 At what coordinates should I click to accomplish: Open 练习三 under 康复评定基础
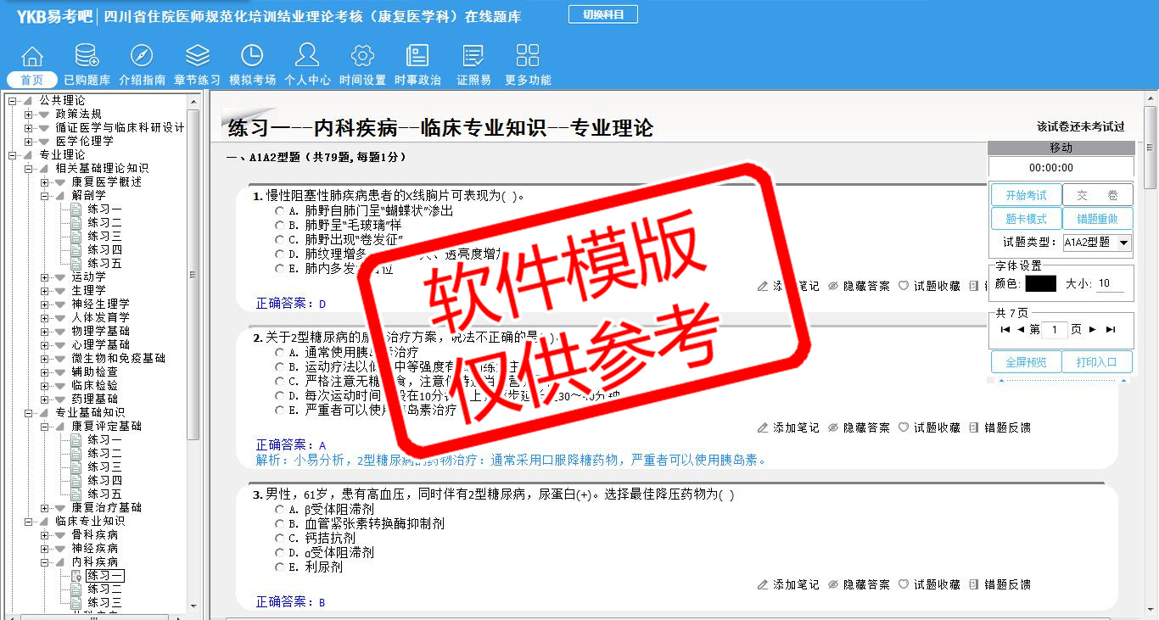[104, 467]
